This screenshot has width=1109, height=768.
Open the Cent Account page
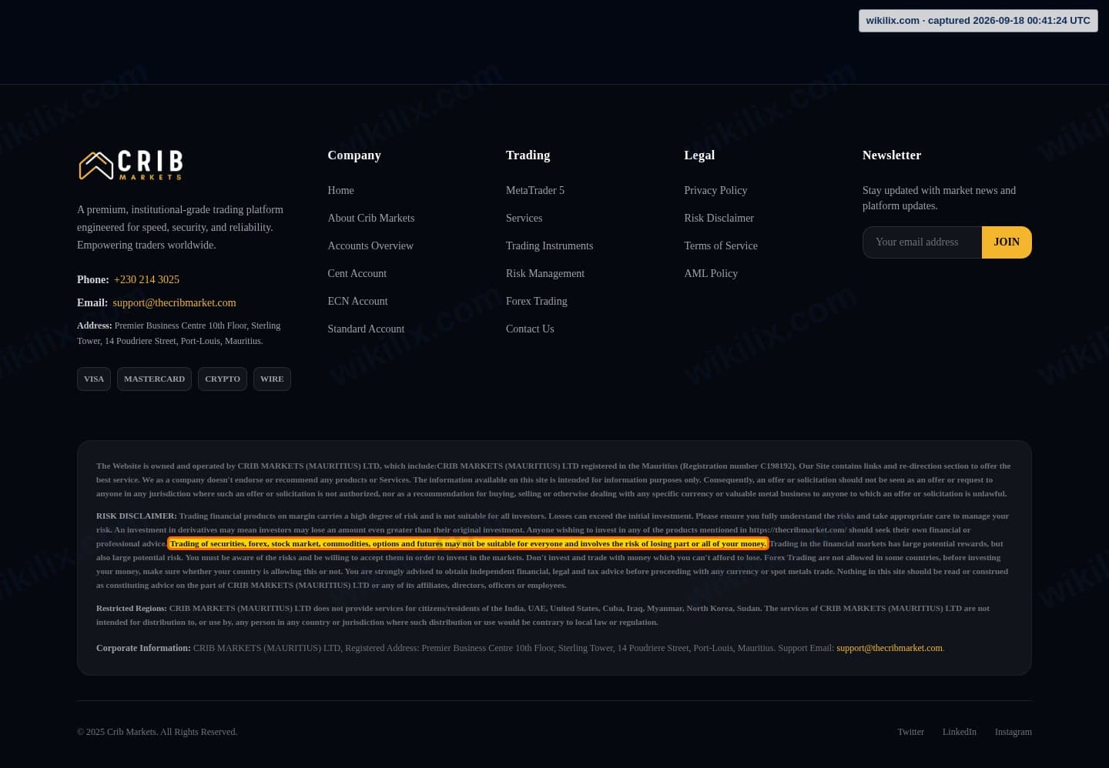[x=357, y=273]
